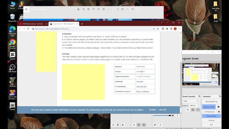229x129 pixels.
Task: Open the CapCut desktop shortcut
Action: coord(13,56)
